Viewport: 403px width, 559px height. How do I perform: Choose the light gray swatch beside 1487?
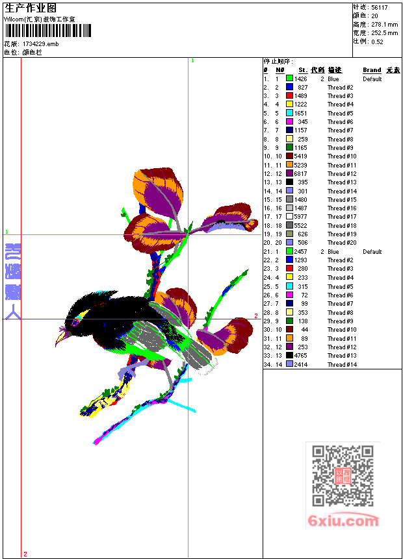(x=289, y=208)
